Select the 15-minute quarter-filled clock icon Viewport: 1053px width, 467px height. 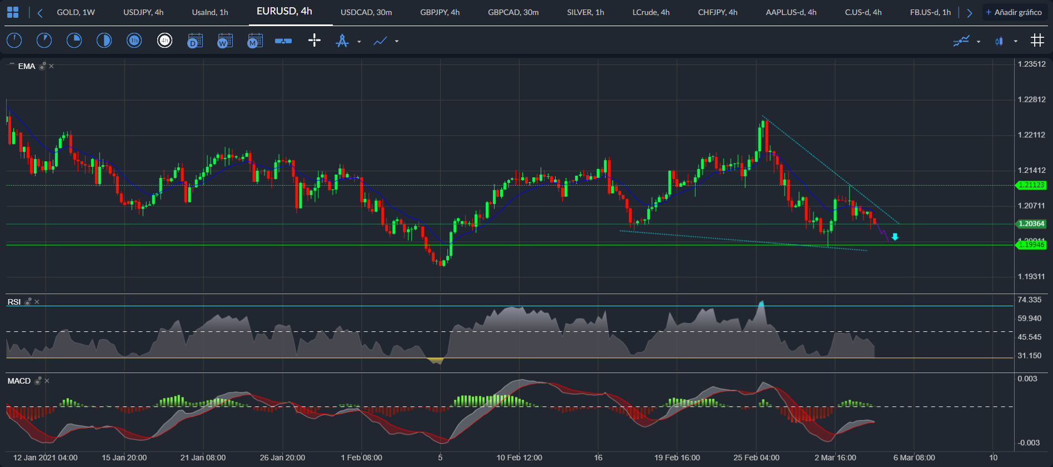click(x=74, y=41)
